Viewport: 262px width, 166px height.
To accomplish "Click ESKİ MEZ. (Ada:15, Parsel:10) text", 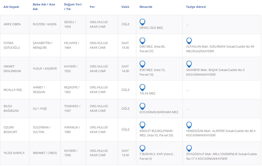I will click(x=152, y=72).
